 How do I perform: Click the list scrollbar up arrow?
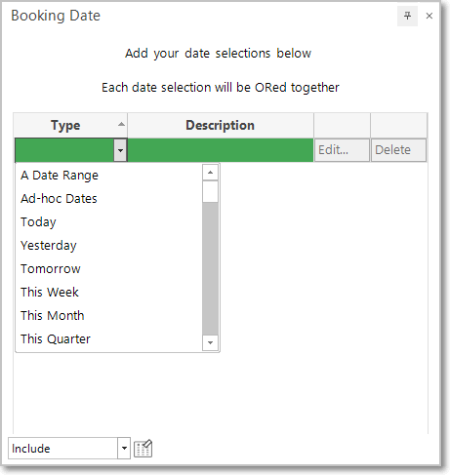coord(210,173)
